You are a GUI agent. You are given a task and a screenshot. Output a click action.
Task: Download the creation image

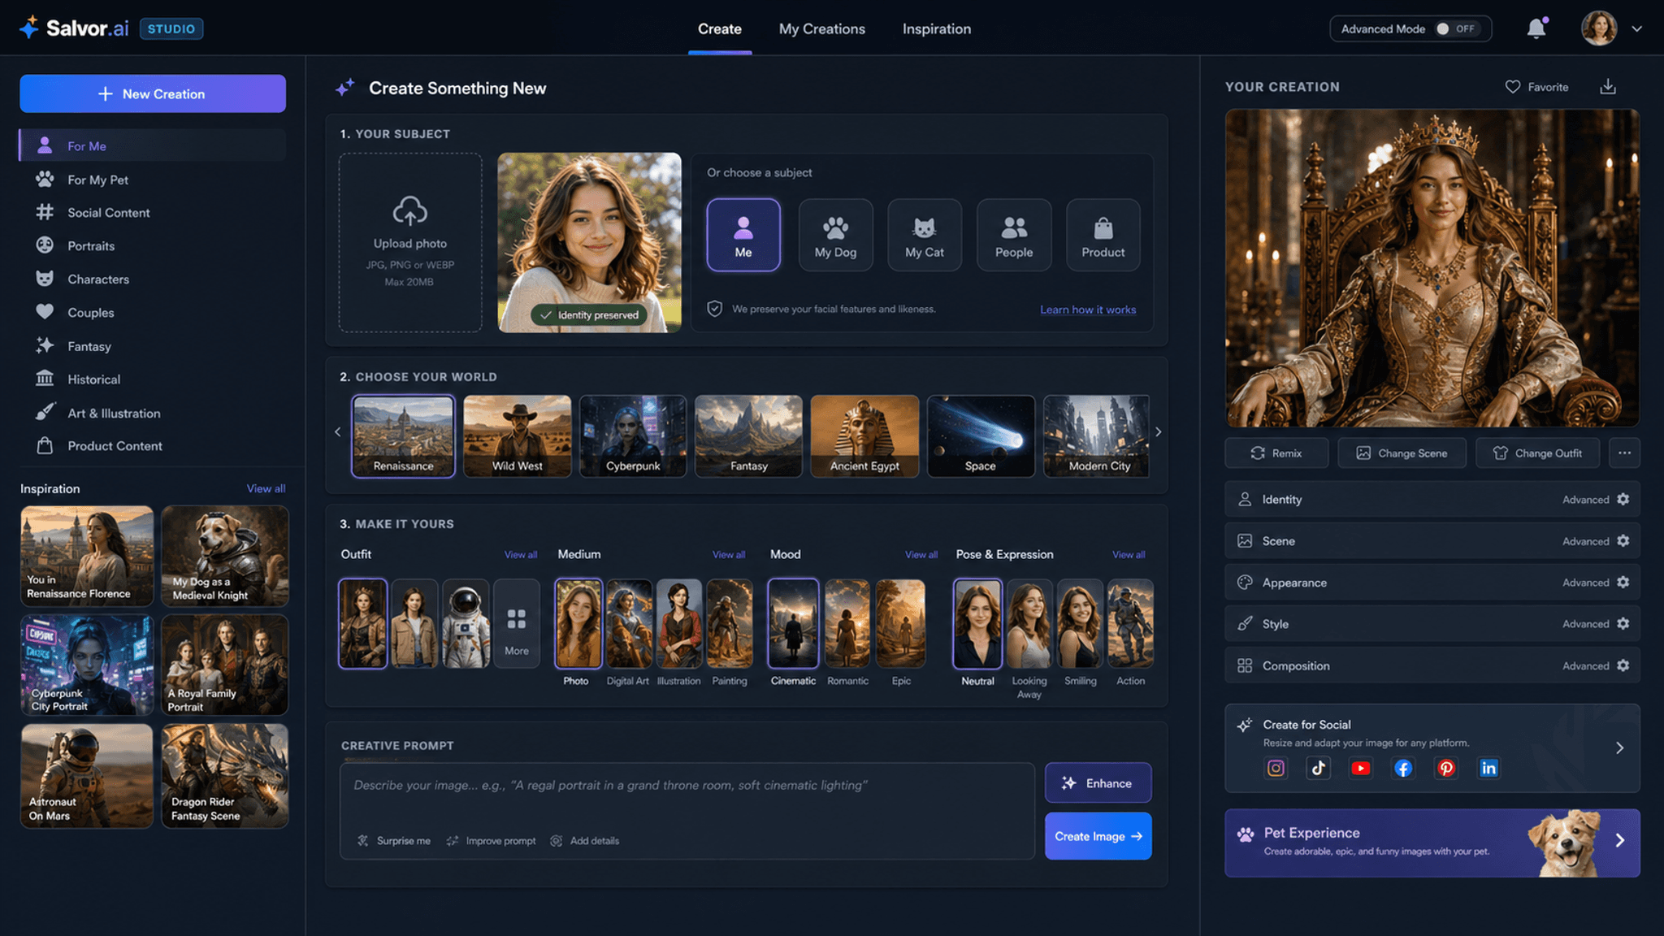1608,87
